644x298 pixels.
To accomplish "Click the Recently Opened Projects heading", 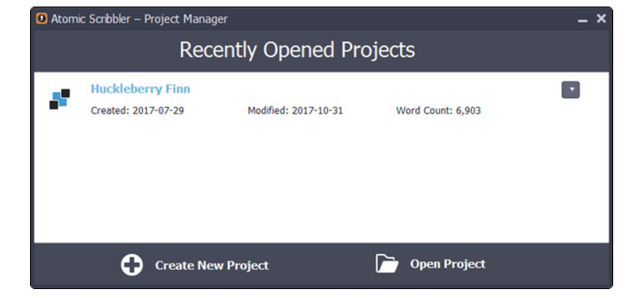I will click(297, 50).
